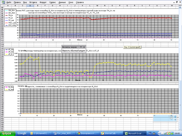Click the Google taskbar search button
Viewport: 182px width, 136px height.
tap(22, 133)
